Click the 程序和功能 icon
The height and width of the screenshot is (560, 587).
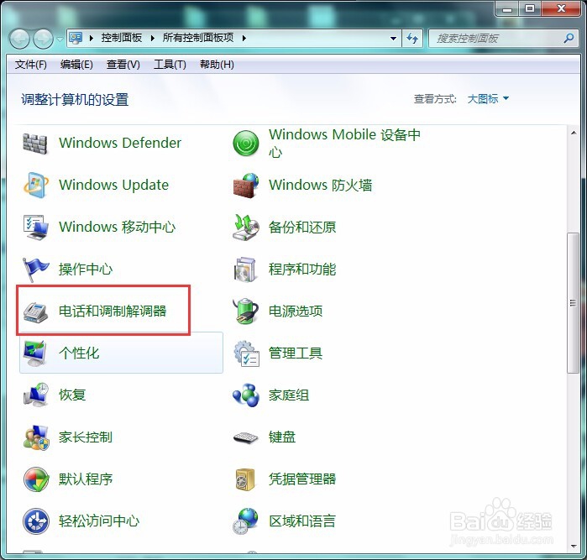(245, 269)
